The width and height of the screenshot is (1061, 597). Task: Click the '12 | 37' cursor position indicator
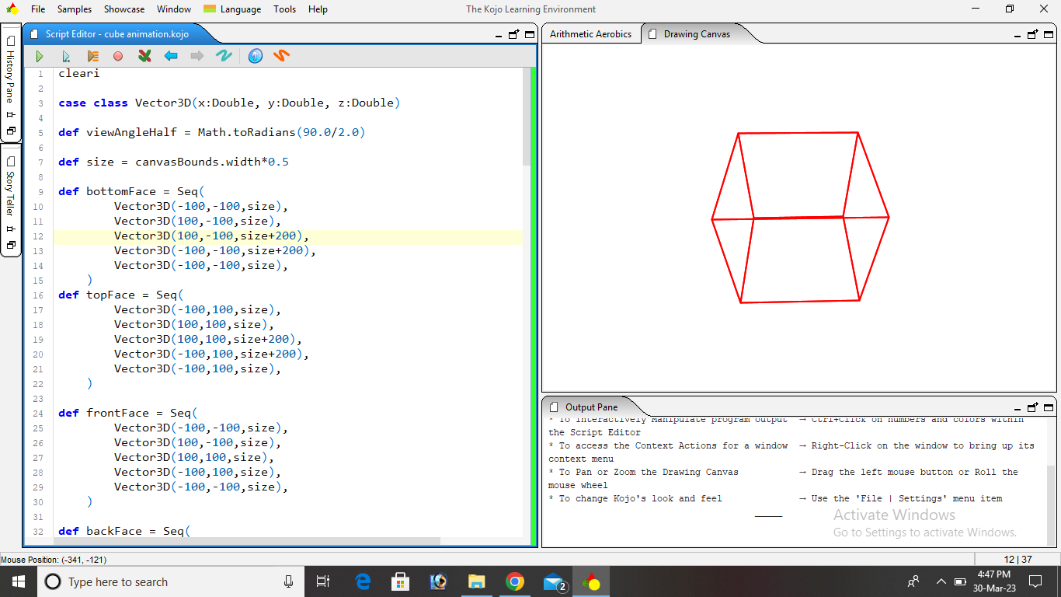(x=1018, y=560)
